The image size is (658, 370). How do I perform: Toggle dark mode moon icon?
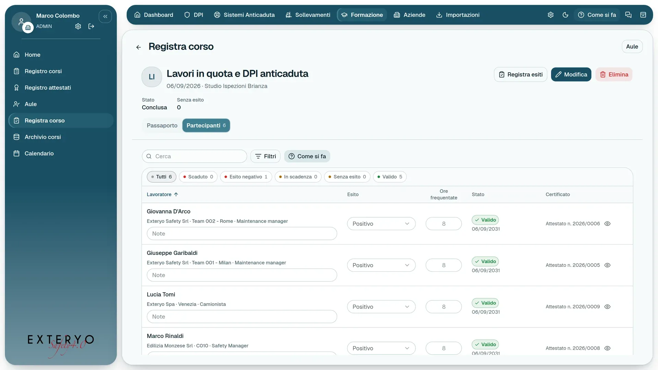[565, 15]
